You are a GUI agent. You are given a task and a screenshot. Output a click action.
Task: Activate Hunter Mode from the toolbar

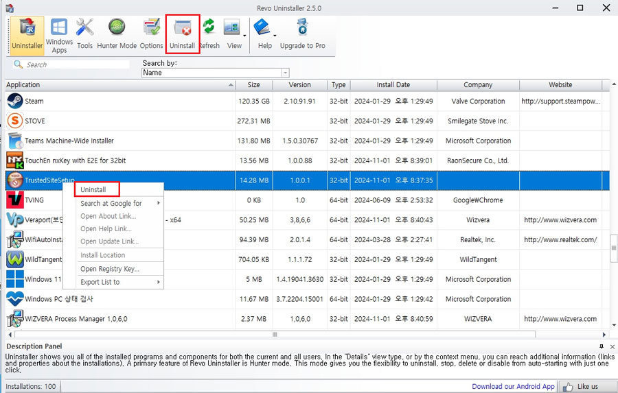tap(117, 34)
